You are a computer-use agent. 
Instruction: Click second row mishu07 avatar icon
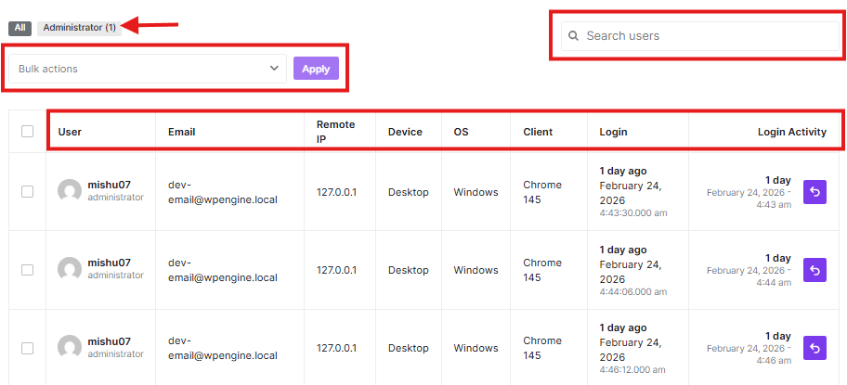click(x=69, y=269)
